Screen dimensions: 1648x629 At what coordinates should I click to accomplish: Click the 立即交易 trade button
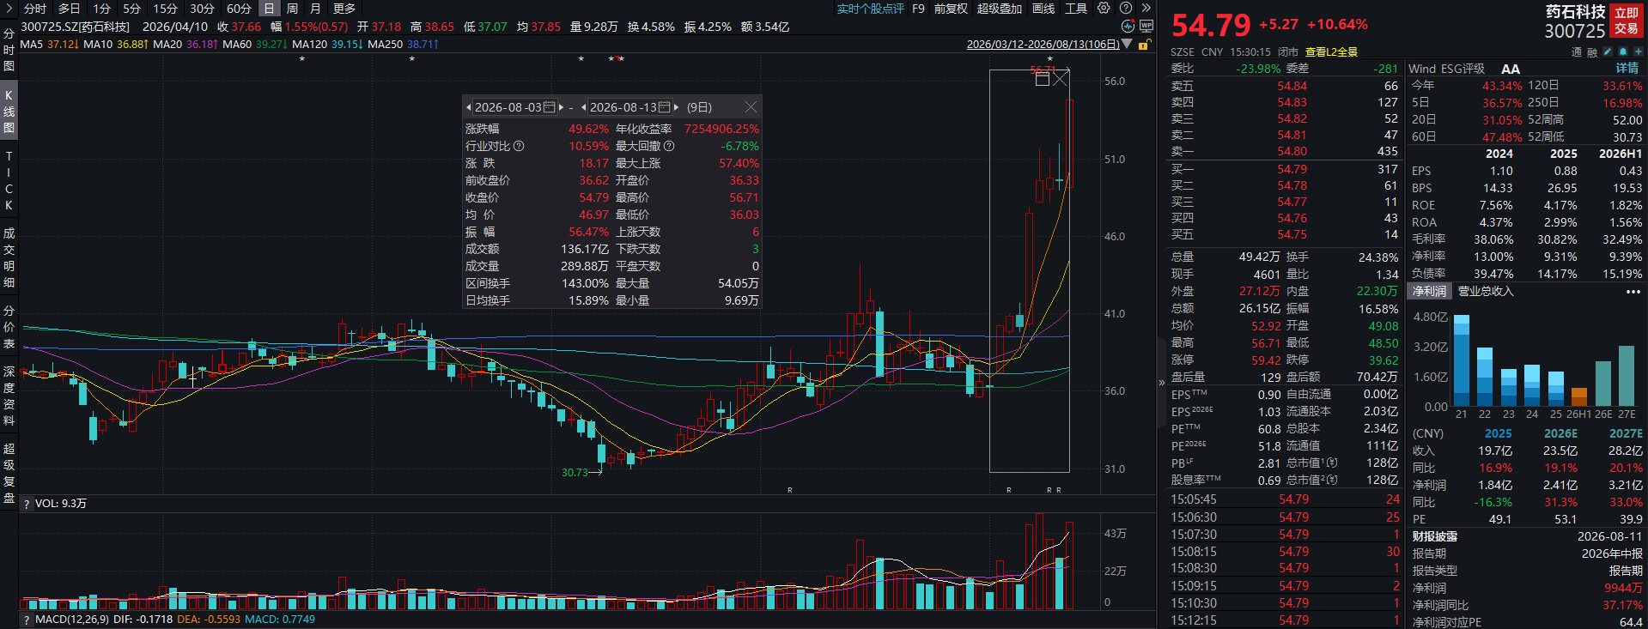(x=1627, y=21)
